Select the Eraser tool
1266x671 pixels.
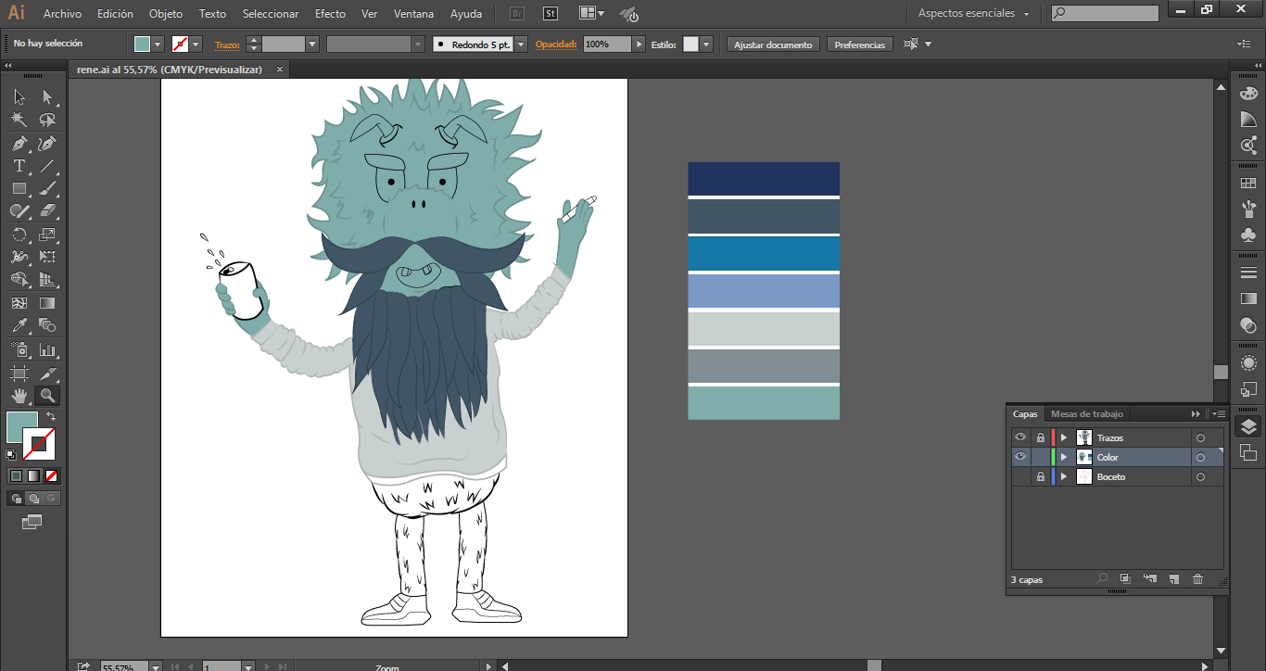coord(47,211)
